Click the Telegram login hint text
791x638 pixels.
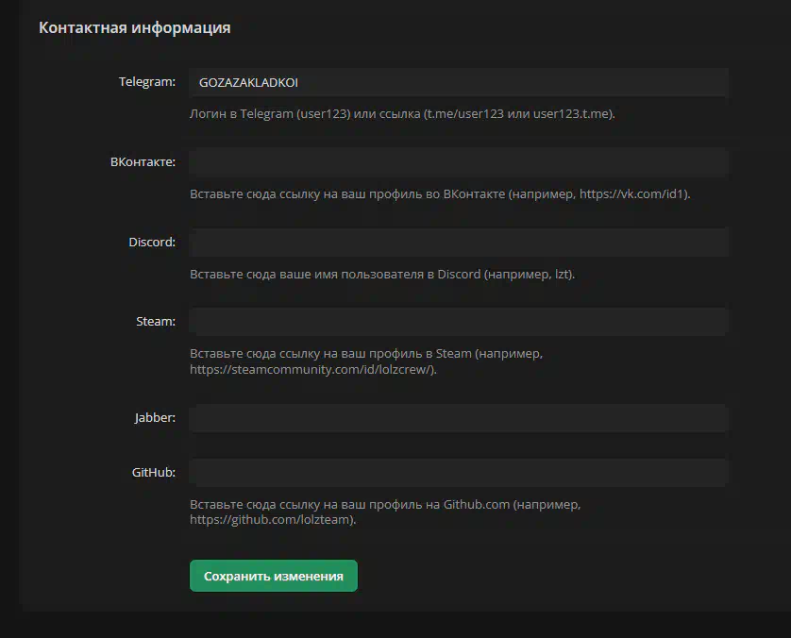click(402, 114)
